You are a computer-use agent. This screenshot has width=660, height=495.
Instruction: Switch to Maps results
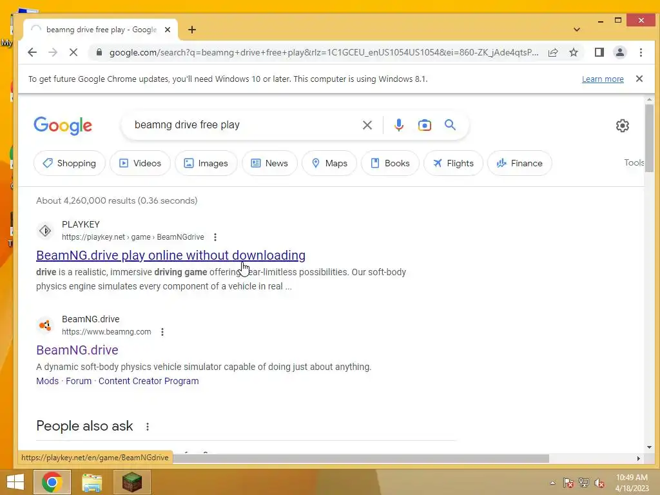329,163
